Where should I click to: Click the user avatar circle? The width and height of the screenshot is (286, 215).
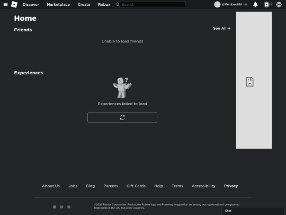(217, 4)
